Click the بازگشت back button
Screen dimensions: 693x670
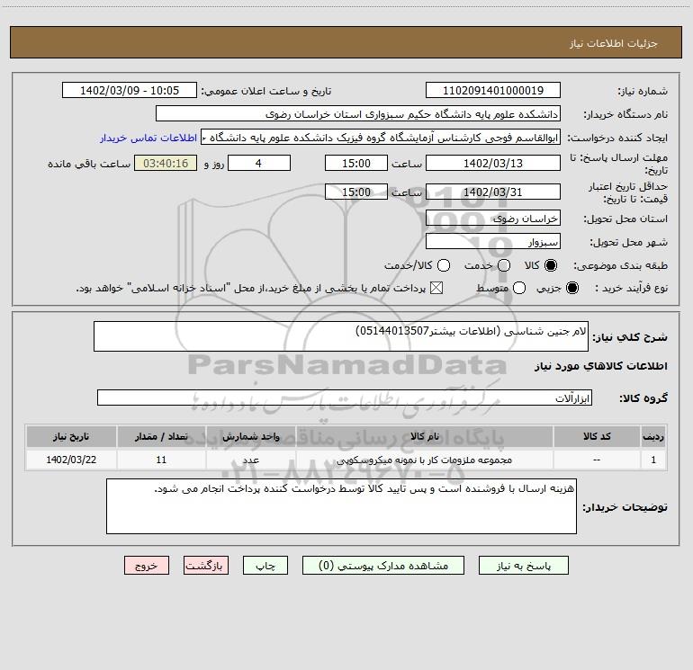(206, 566)
